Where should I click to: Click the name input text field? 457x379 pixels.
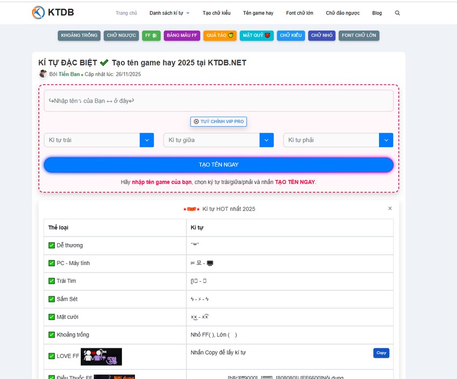[218, 101]
